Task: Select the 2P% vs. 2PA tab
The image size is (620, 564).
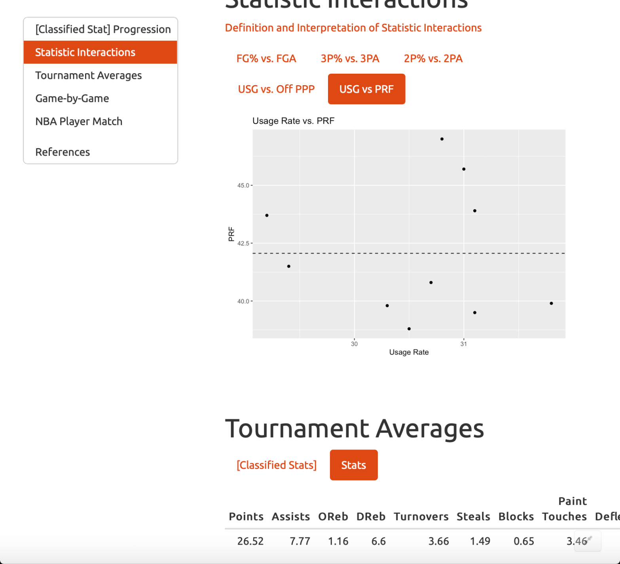Action: [433, 59]
